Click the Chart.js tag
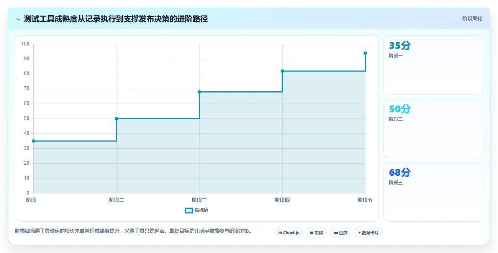 click(x=289, y=233)
